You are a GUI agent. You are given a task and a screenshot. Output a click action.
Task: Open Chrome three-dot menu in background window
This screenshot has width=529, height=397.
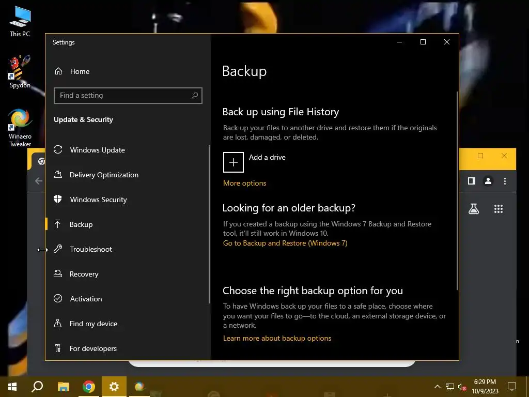[505, 181]
